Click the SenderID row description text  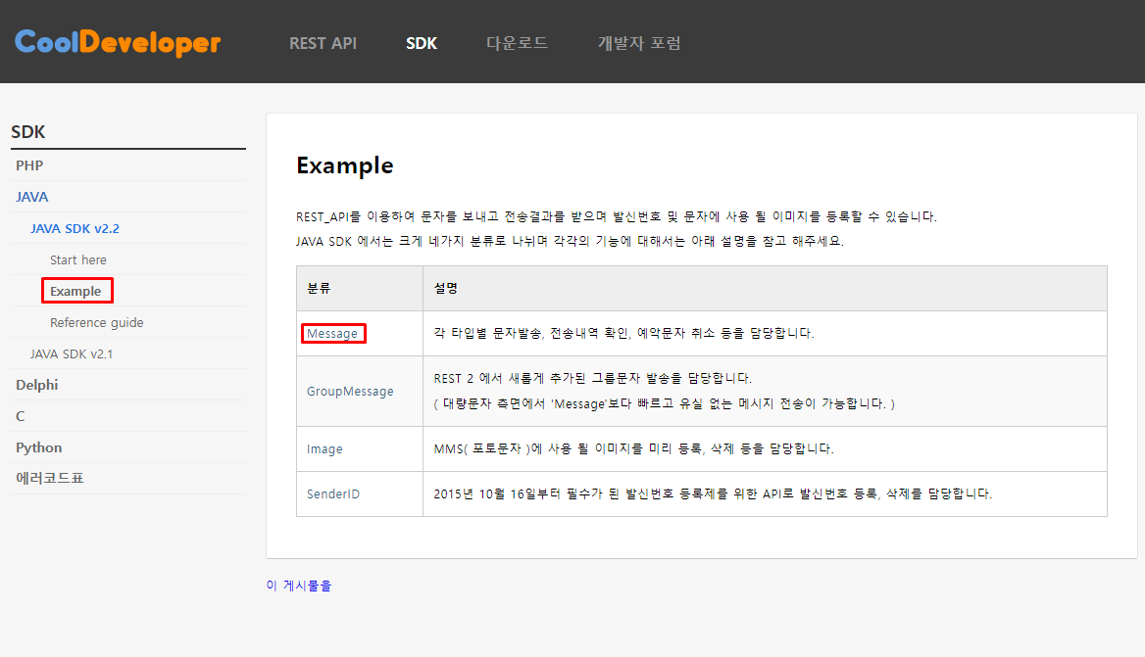[x=713, y=494]
